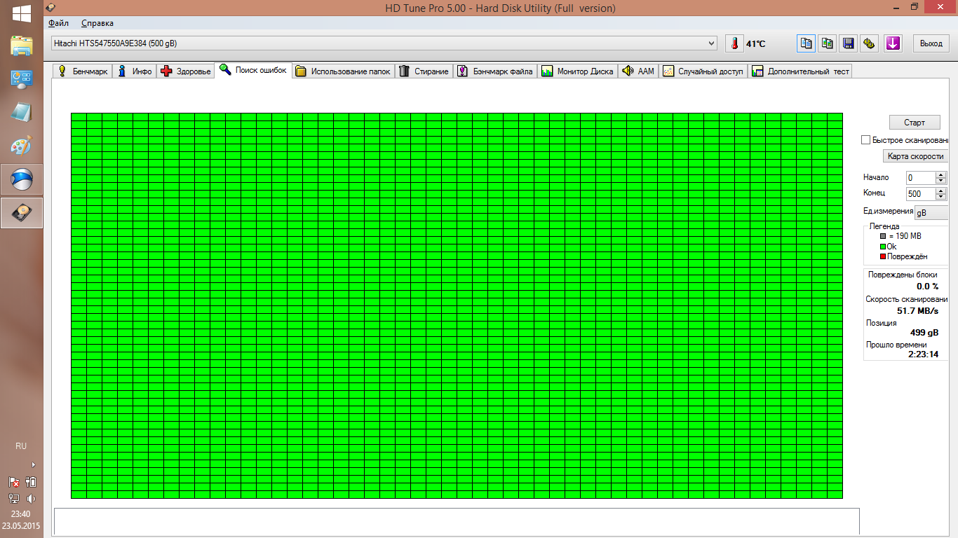The image size is (958, 538).
Task: Switch to Стирание tab
Action: tap(424, 71)
